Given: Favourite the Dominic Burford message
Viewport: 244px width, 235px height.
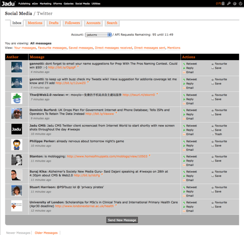Looking at the screenshot, I should 219,110.
